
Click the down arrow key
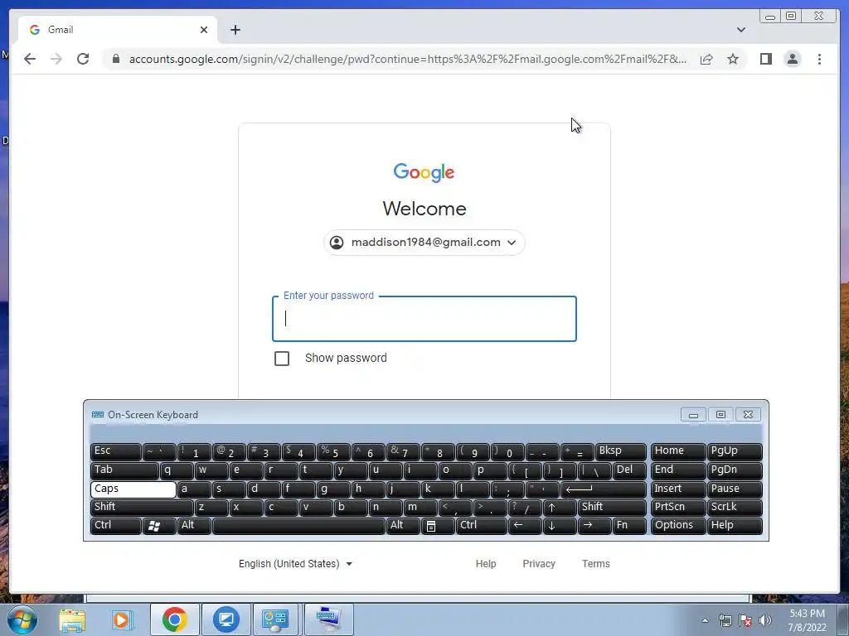click(x=560, y=526)
